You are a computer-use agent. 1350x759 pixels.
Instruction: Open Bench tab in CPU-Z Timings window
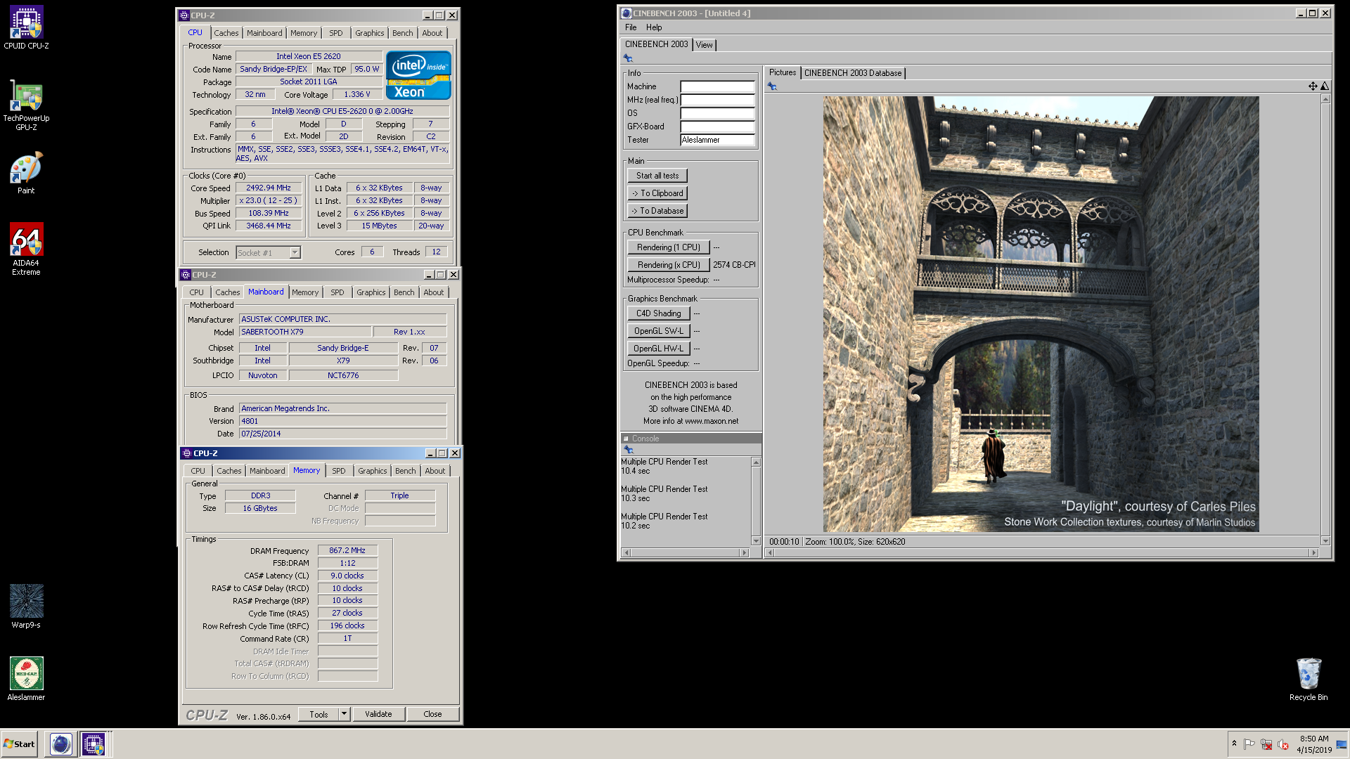(x=406, y=471)
